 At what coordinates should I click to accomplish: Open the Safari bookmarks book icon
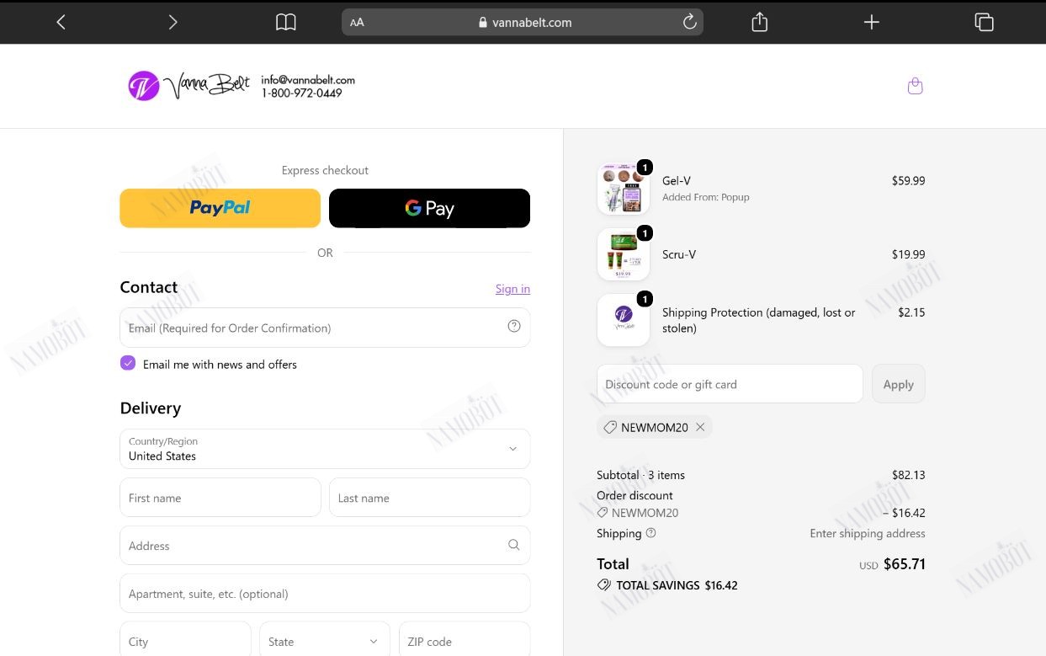point(286,23)
